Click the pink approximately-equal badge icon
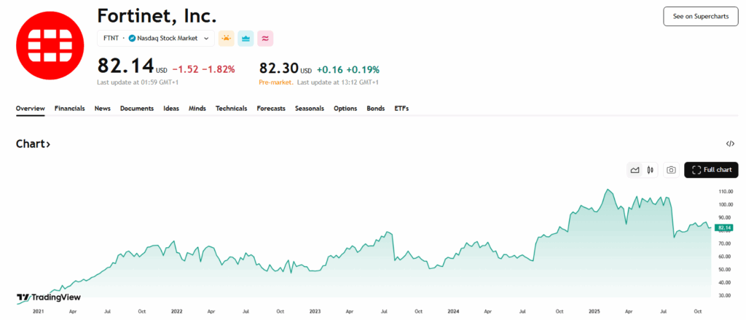The width and height of the screenshot is (746, 320). [264, 39]
